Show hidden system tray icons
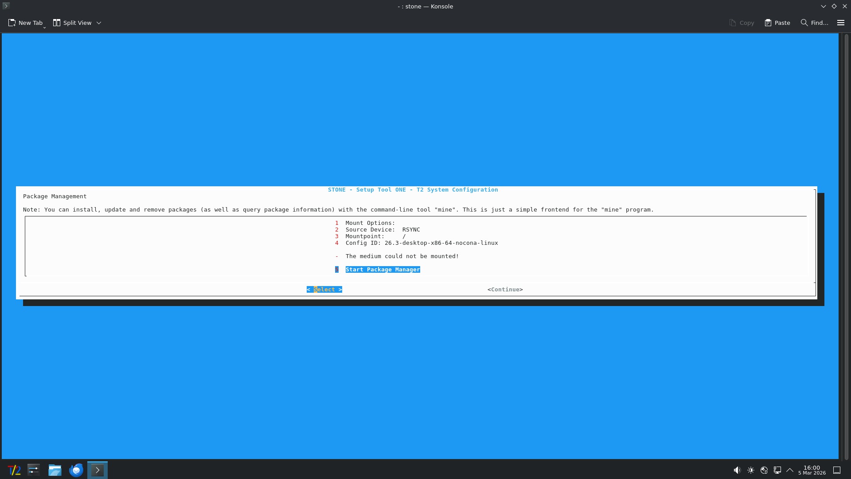 point(790,470)
